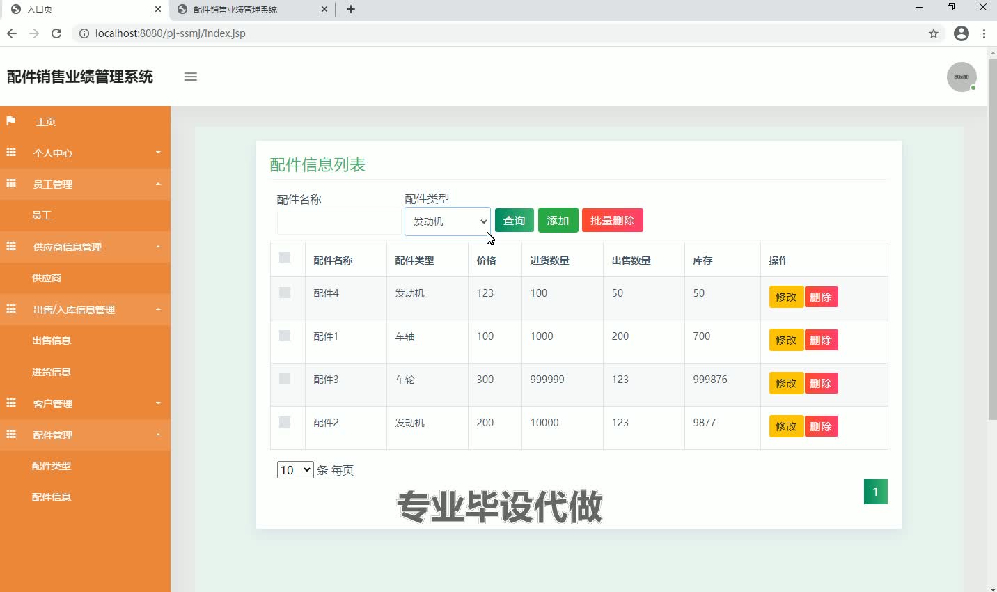Image resolution: width=997 pixels, height=592 pixels.
Task: Go to pagination page 1
Action: (x=875, y=492)
